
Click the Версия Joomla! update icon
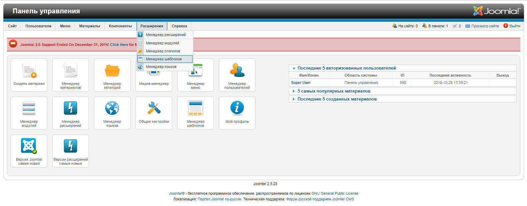[x=29, y=146]
